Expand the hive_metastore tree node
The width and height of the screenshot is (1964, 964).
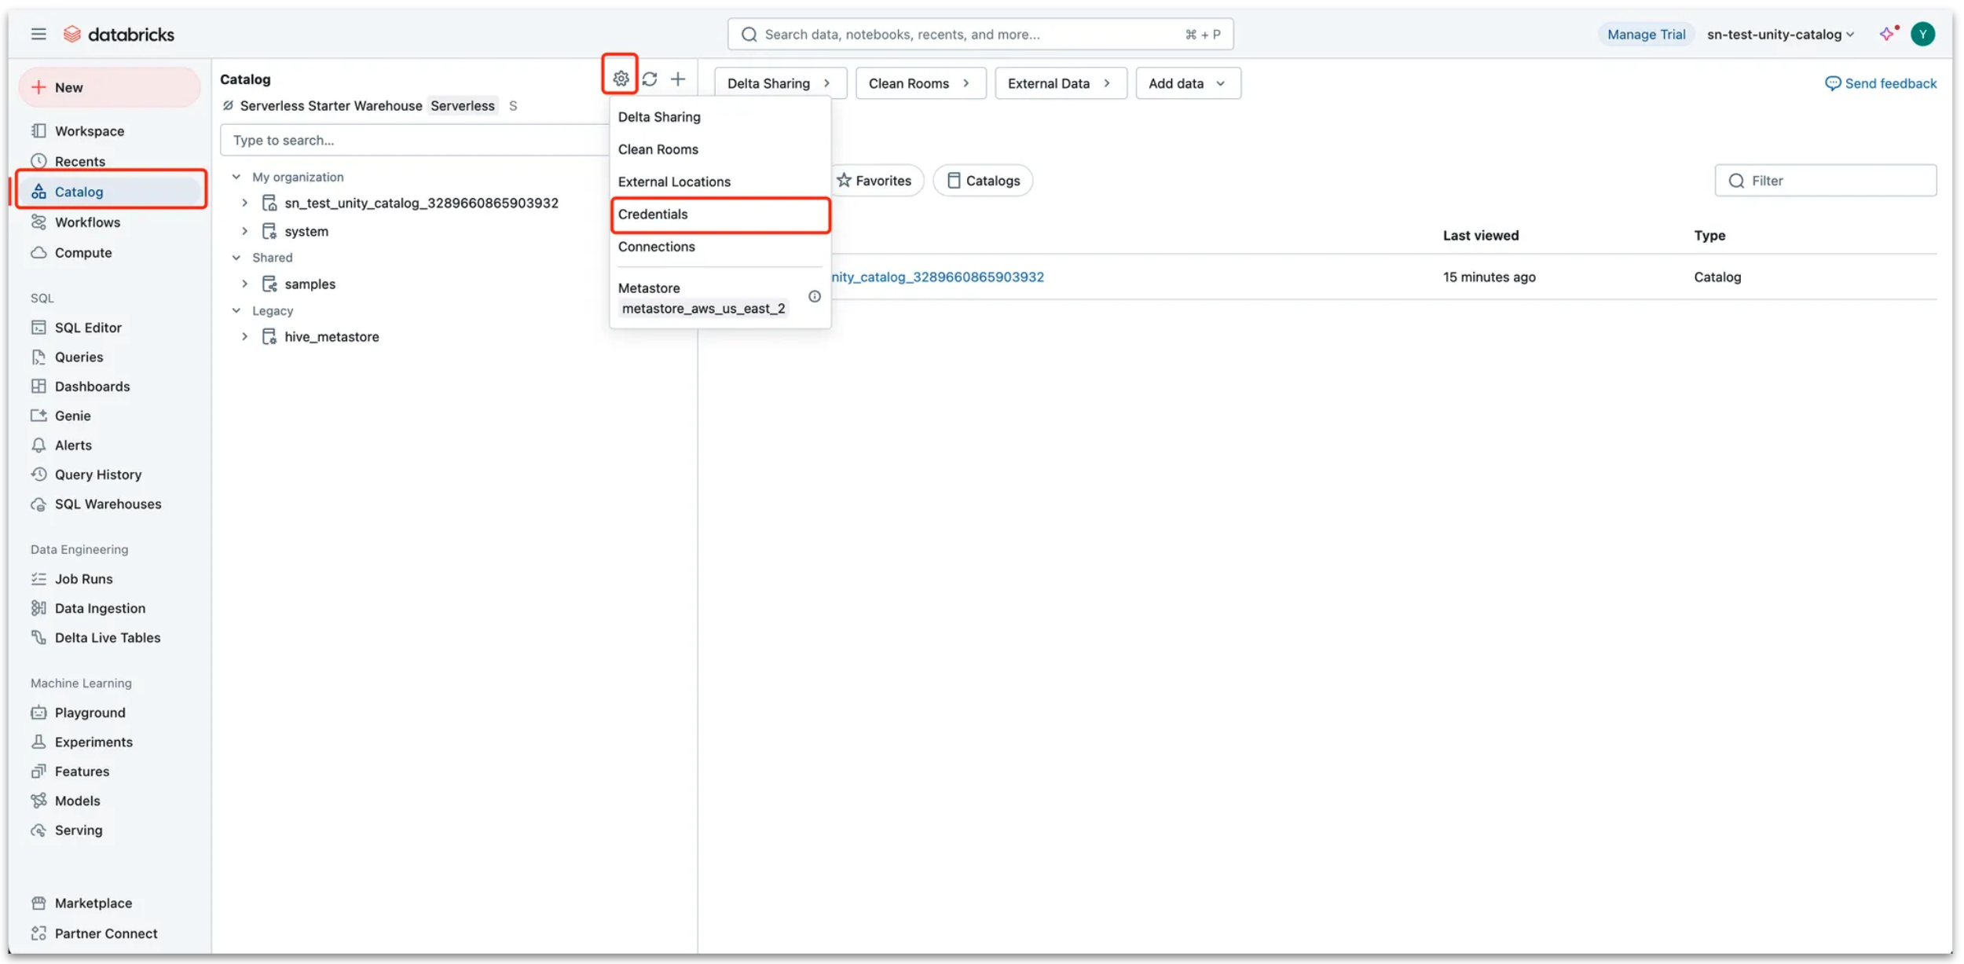click(244, 337)
